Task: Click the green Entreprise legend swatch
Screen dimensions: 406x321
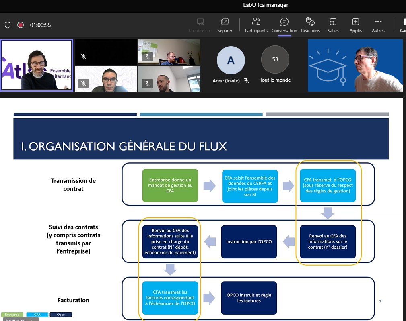Action: click(12, 315)
